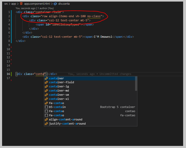
Task: Click "conta" typed class value
Action: click(40, 74)
